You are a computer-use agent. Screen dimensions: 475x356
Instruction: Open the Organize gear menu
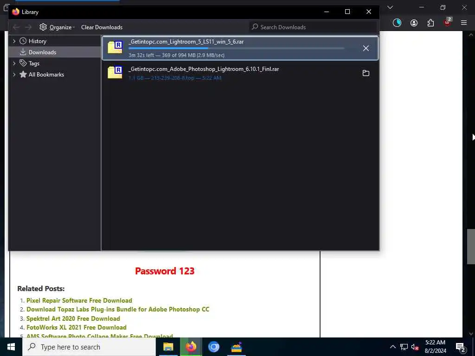(x=57, y=27)
